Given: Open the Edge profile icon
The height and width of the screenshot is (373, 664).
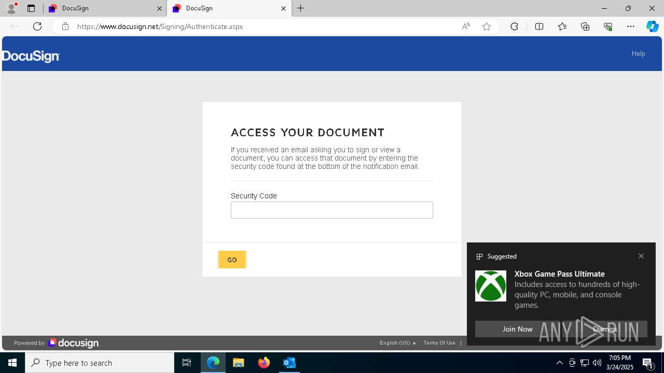Looking at the screenshot, I should pyautogui.click(x=11, y=8).
